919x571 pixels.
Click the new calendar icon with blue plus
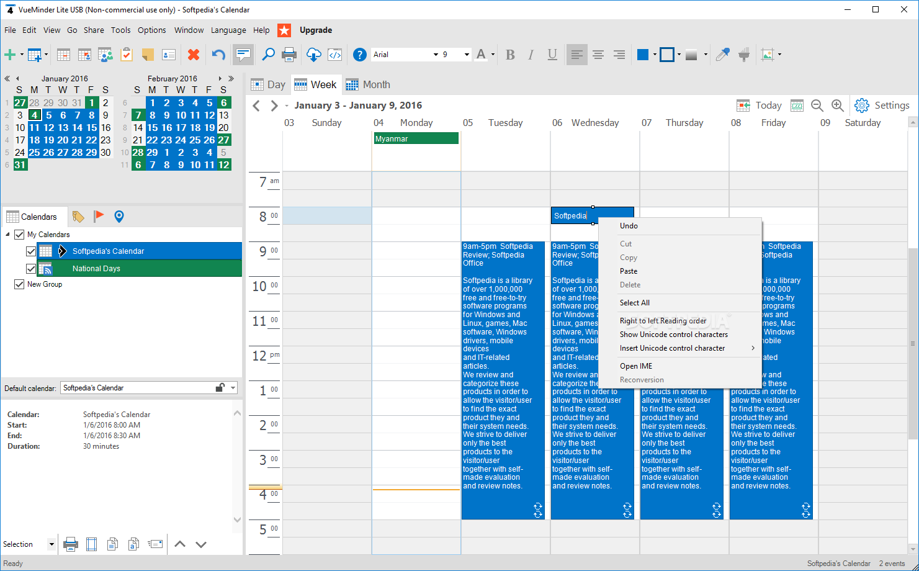tap(35, 55)
